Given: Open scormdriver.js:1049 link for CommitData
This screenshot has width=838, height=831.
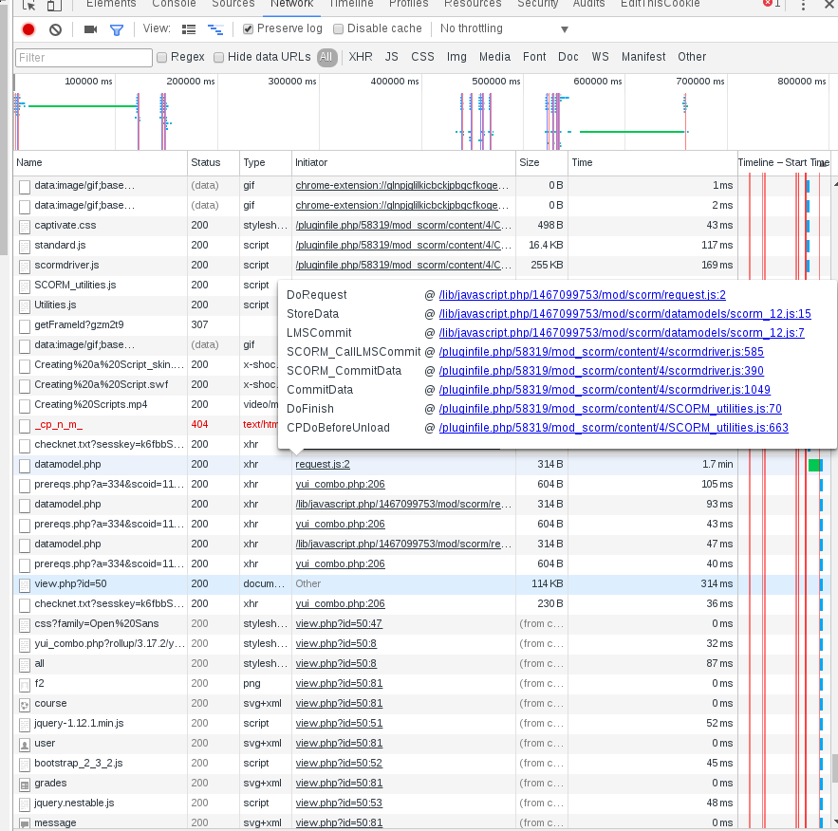Looking at the screenshot, I should point(605,390).
